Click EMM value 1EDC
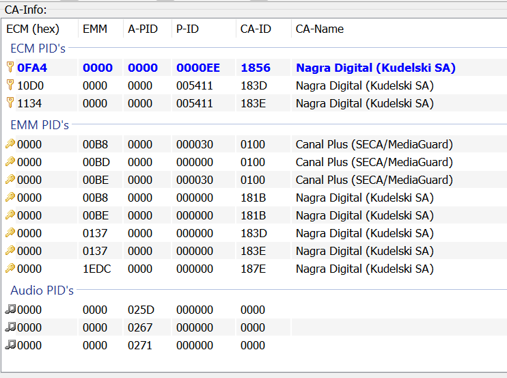This screenshot has height=378, width=507. (x=97, y=269)
